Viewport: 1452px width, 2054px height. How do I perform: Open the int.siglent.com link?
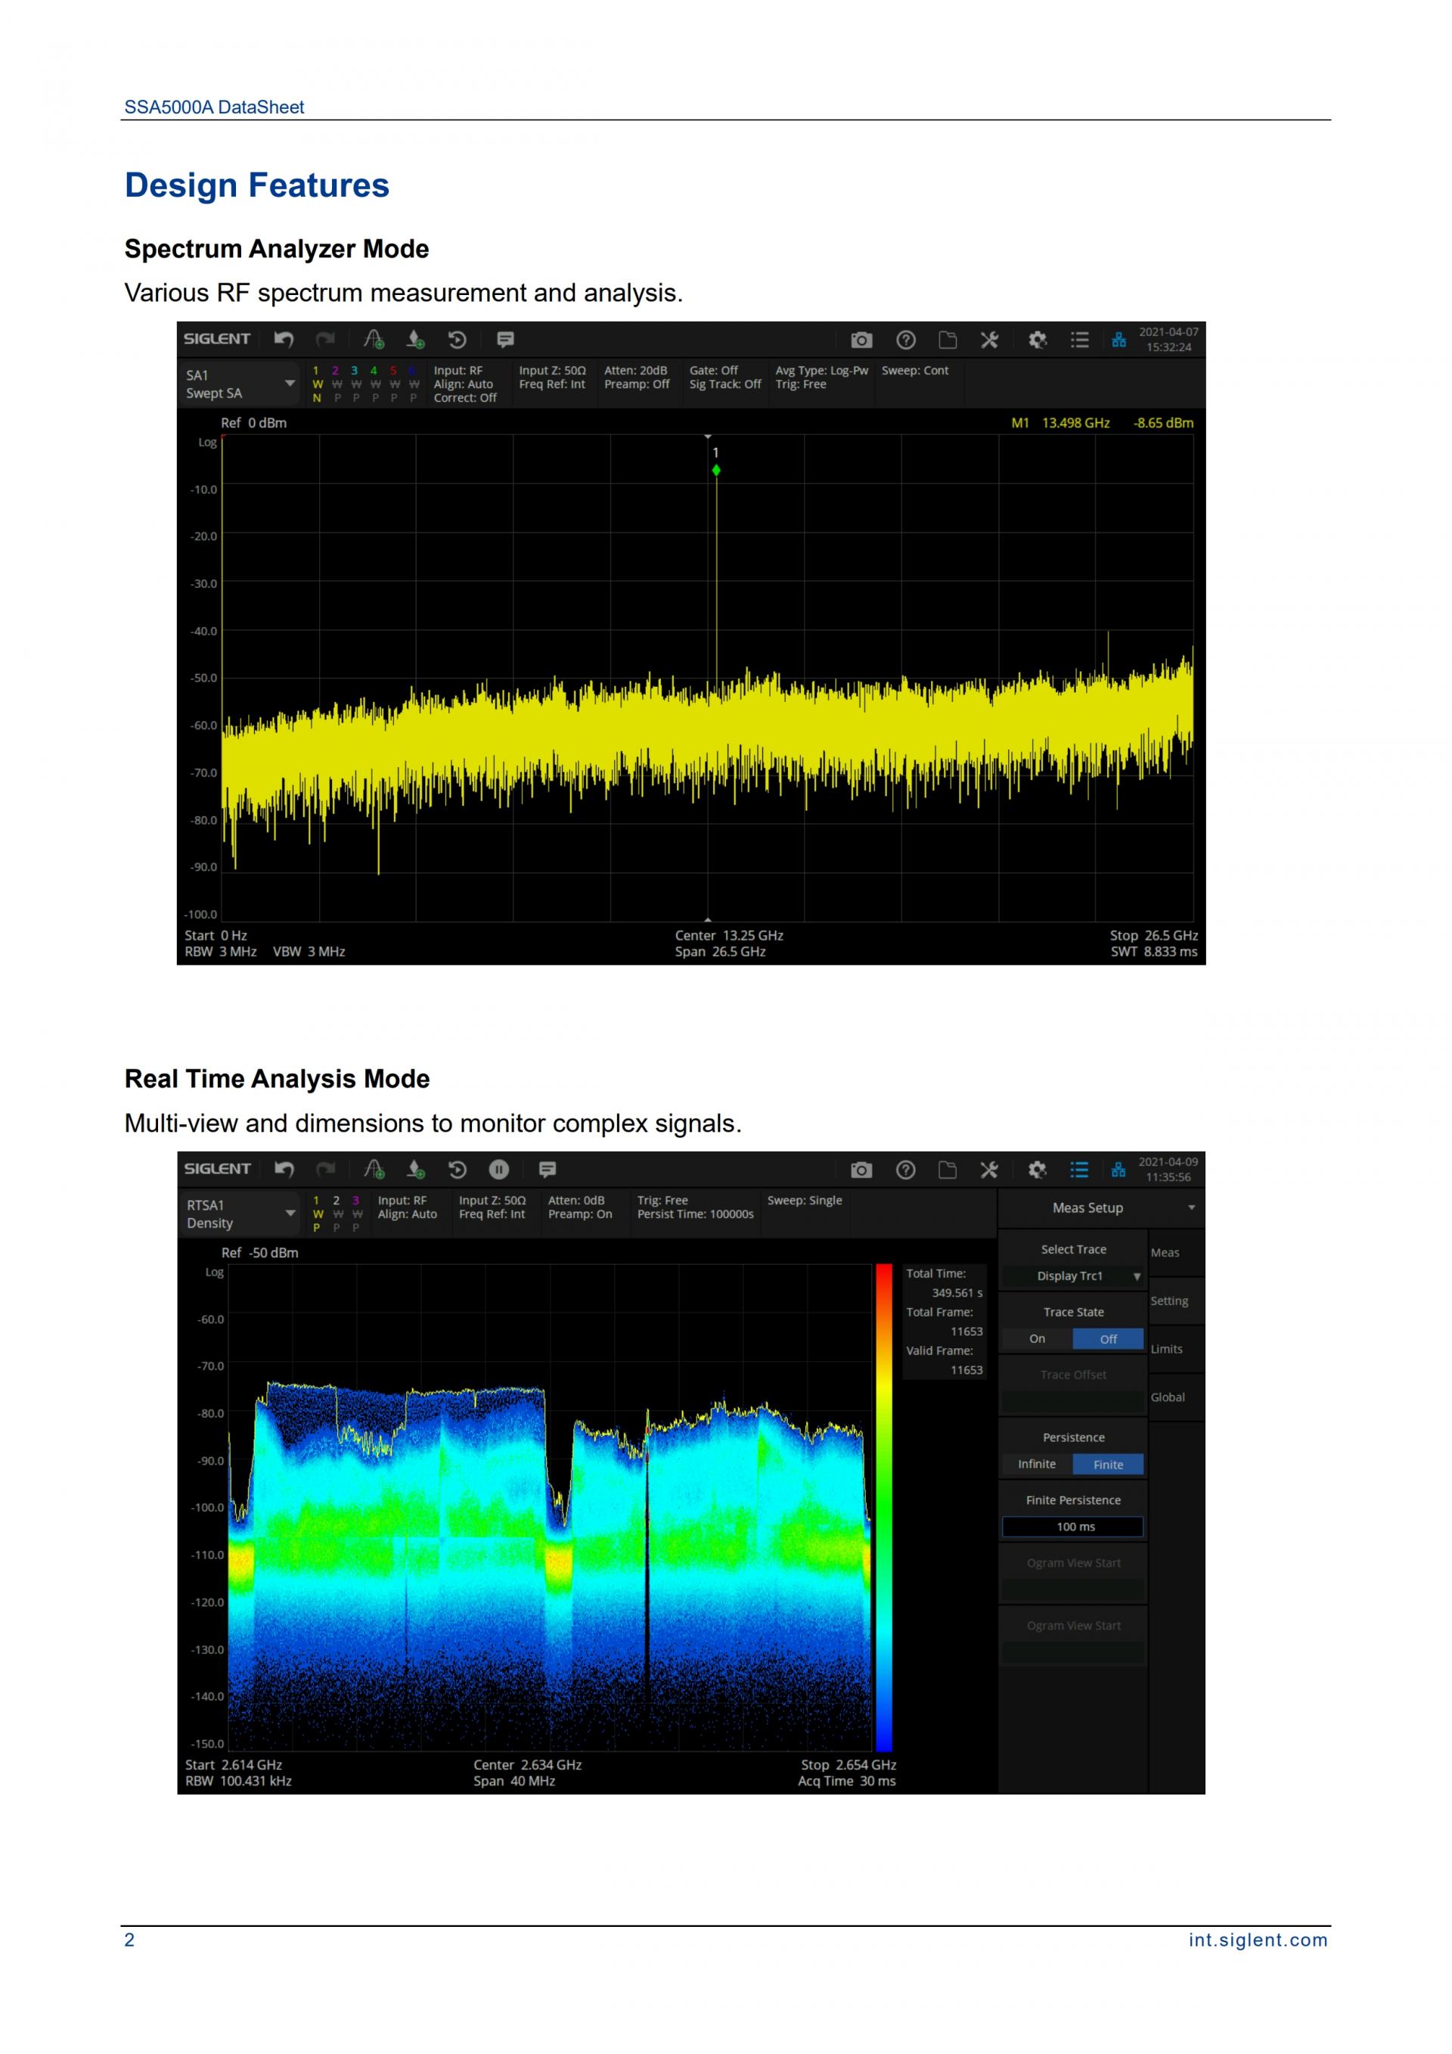[x=1257, y=1940]
